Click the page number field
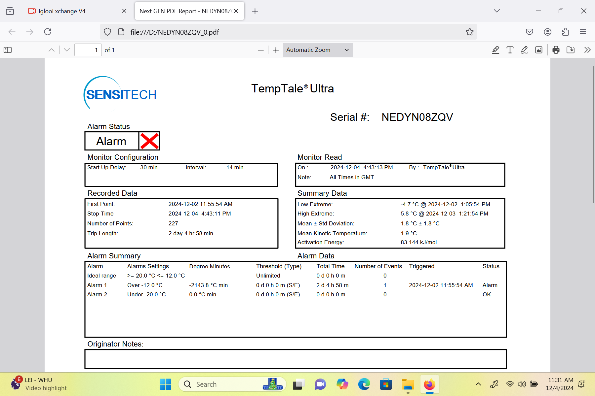The height and width of the screenshot is (396, 595). click(88, 50)
